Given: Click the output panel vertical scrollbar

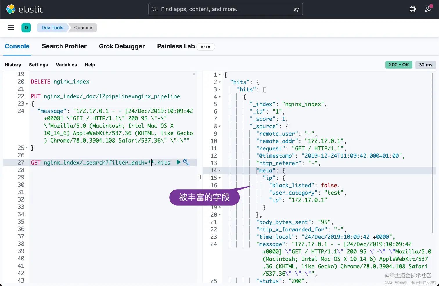Looking at the screenshot, I should [433, 154].
